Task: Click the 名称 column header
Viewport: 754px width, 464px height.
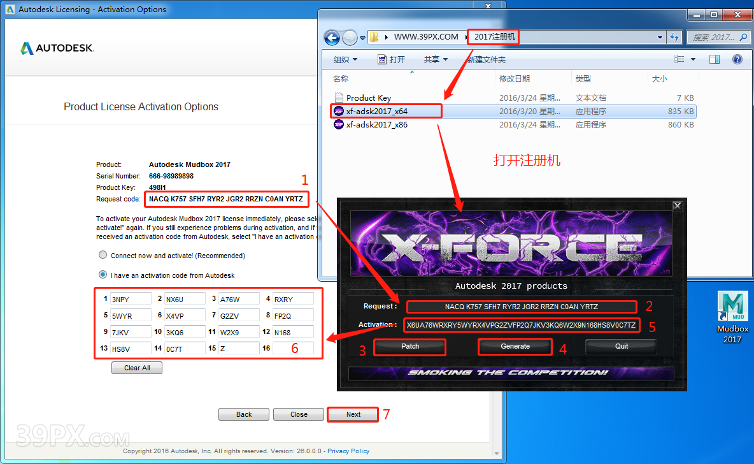Action: 341,78
